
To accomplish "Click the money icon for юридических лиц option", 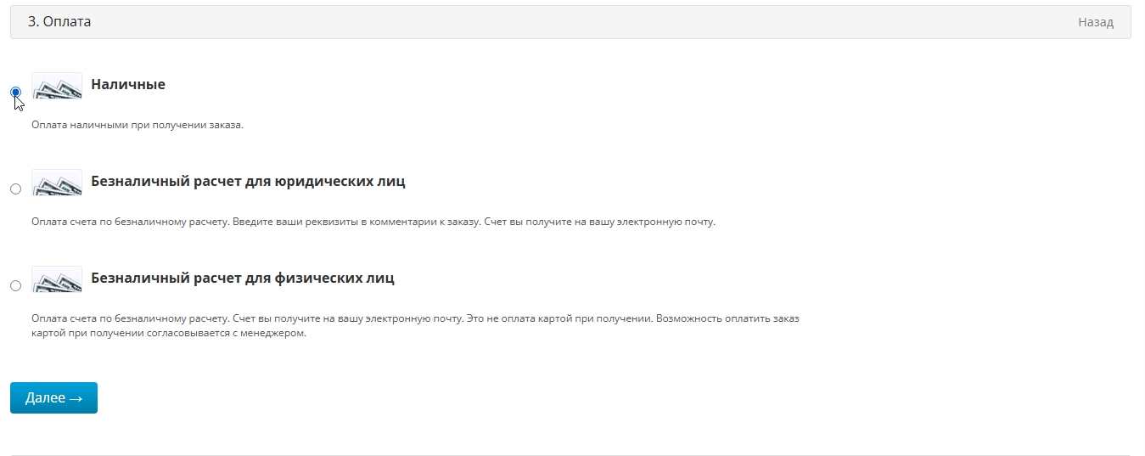I will tap(57, 183).
